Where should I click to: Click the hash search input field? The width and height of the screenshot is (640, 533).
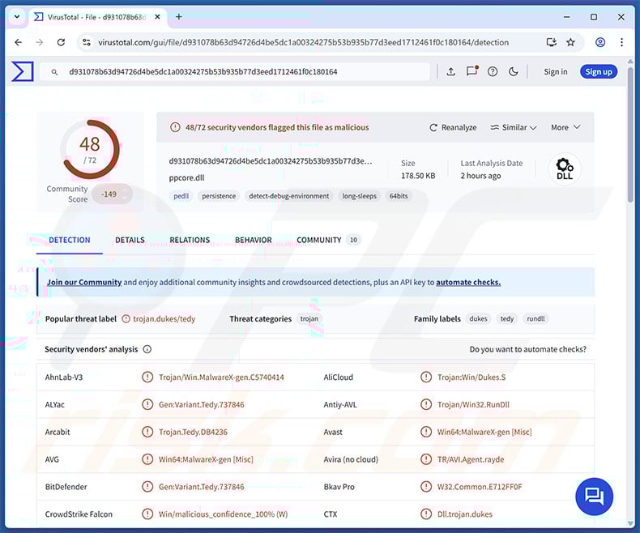click(x=235, y=72)
